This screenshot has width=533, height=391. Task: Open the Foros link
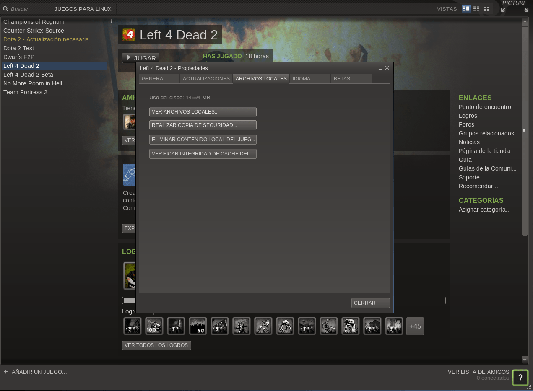click(466, 124)
